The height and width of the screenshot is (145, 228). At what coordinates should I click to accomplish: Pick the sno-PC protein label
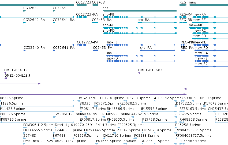click(112, 53)
